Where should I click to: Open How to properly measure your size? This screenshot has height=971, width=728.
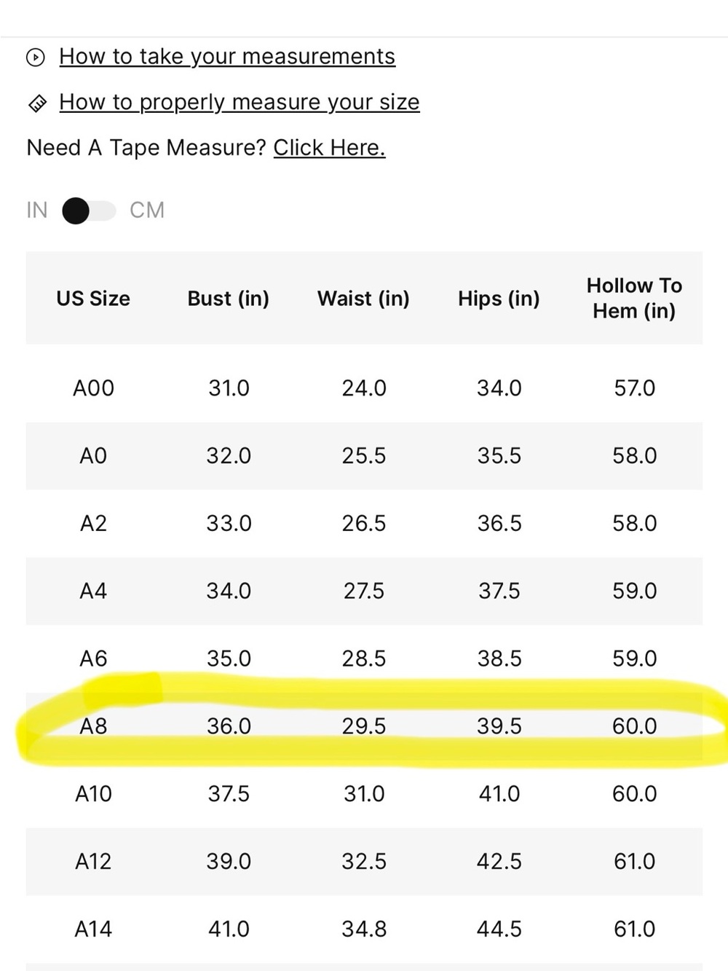coord(240,103)
